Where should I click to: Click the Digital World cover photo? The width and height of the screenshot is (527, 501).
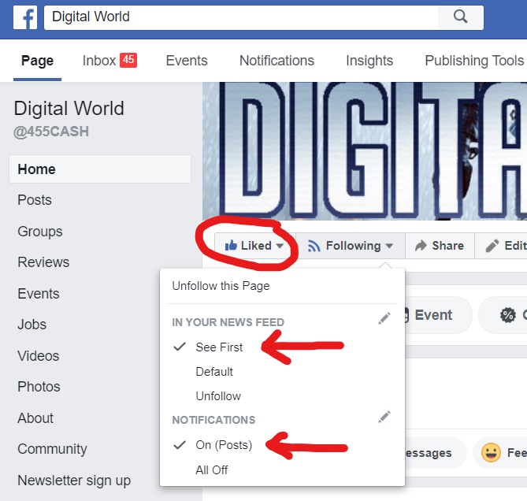pos(365,151)
